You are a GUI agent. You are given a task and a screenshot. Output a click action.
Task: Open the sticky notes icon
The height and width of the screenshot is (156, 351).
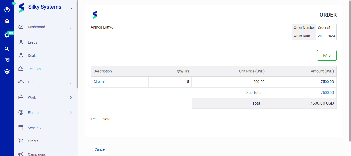[x=7, y=60]
